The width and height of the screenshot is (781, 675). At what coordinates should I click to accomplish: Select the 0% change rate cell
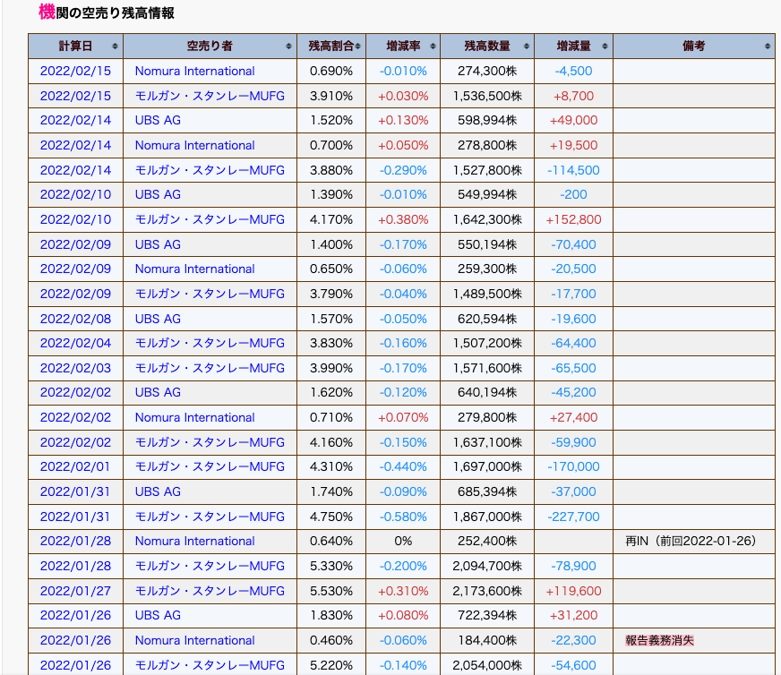(x=403, y=541)
